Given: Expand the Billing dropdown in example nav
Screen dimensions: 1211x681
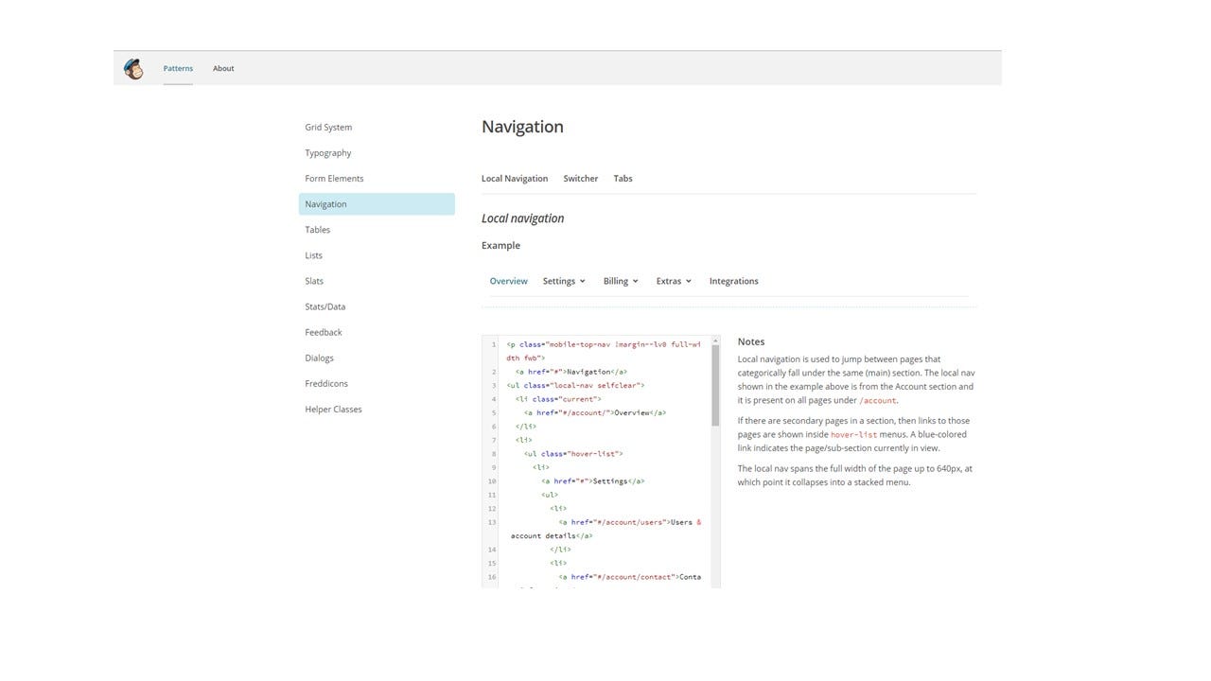Looking at the screenshot, I should click(619, 280).
